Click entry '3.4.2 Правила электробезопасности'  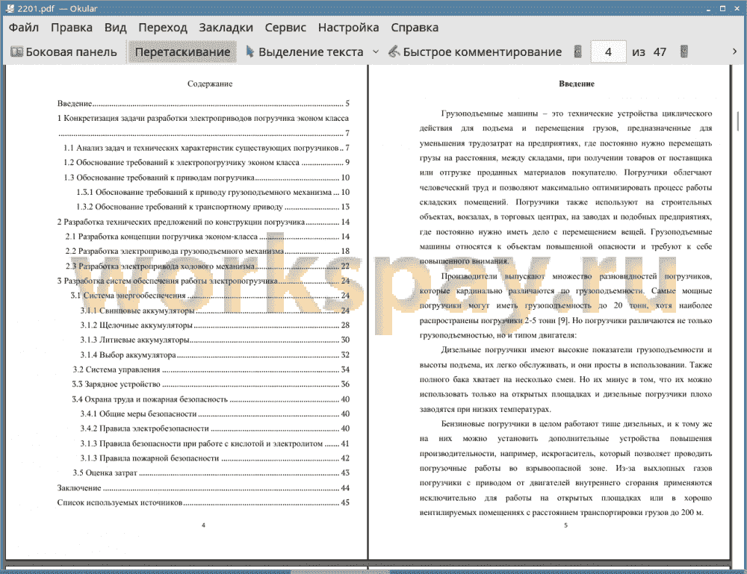coord(215,428)
